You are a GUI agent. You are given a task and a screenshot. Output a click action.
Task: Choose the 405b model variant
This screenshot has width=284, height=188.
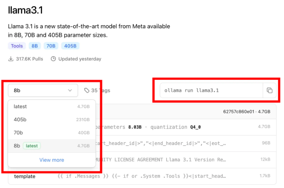(52, 120)
